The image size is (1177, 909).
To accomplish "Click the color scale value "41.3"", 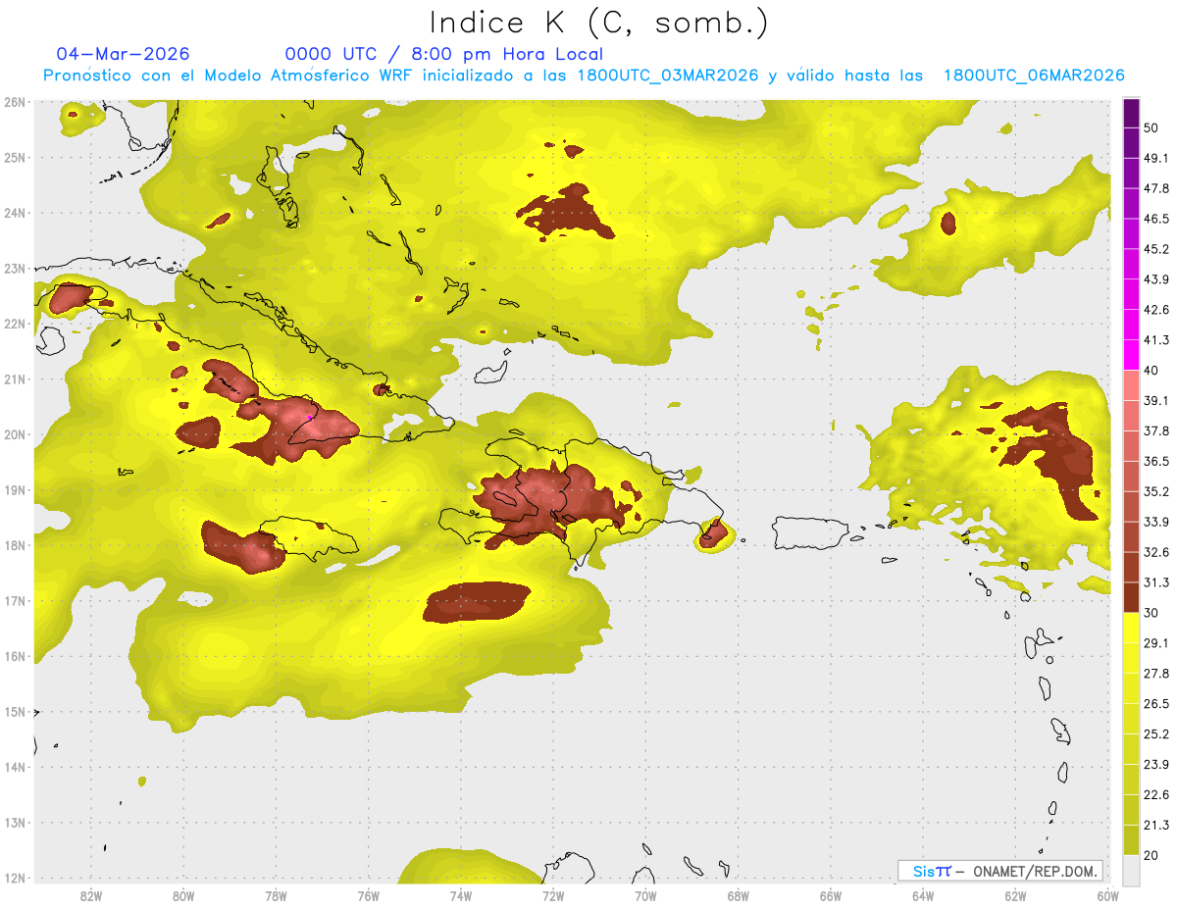I will pos(1155,340).
